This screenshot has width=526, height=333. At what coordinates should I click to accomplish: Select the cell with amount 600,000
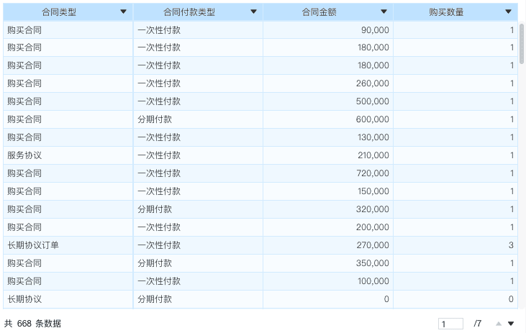(x=328, y=119)
